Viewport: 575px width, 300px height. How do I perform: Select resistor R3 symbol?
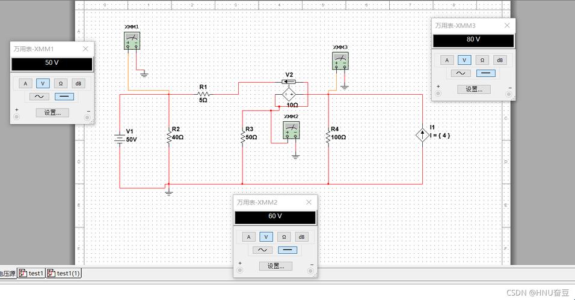tap(242, 137)
